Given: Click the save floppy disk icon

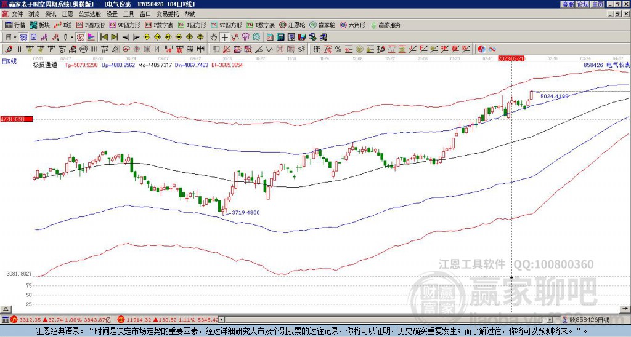Looking at the screenshot, I should pyautogui.click(x=302, y=38).
